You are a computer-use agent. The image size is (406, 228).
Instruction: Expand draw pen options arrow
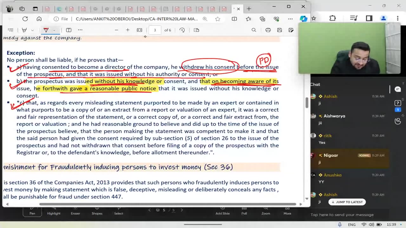(x=54, y=30)
